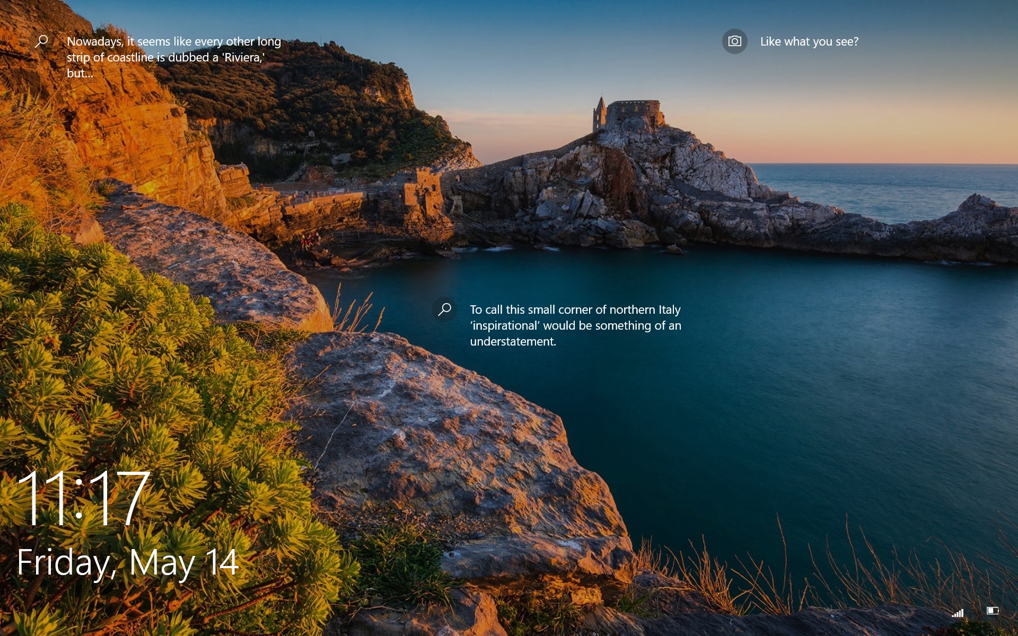Click the magnifier icon beside the Riviera caption
The width and height of the screenshot is (1018, 636).
pos(41,41)
